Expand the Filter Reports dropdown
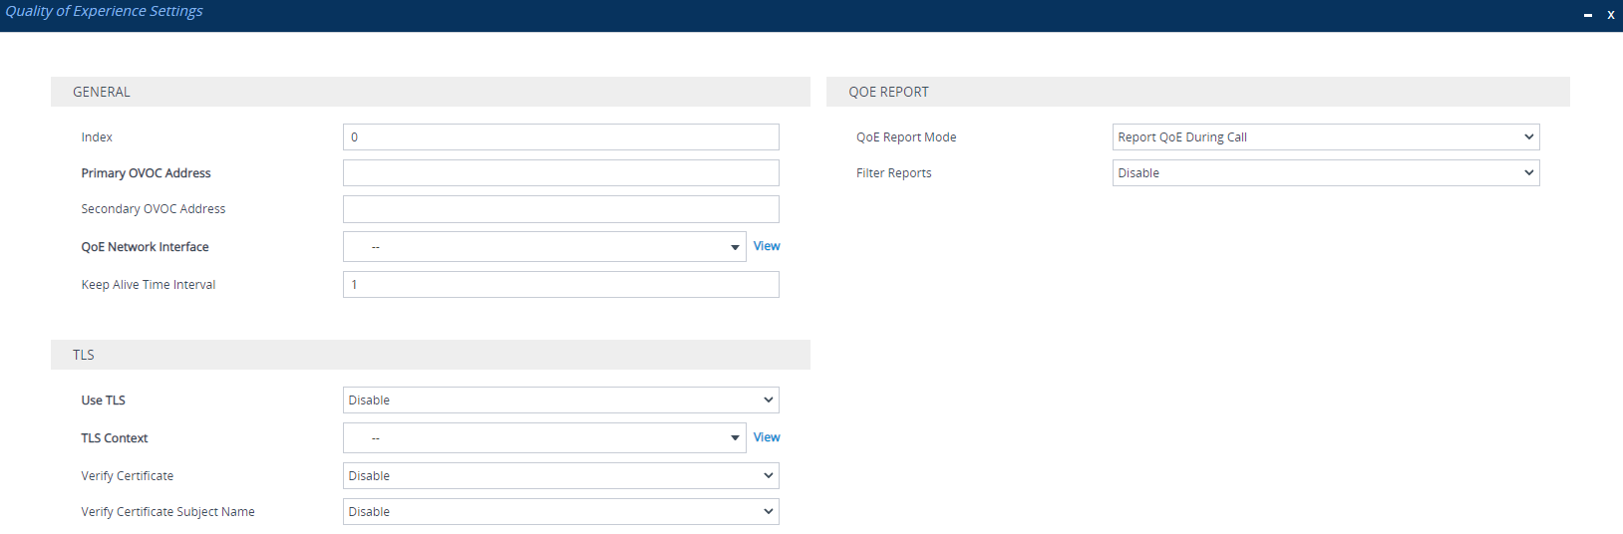 tap(1325, 173)
